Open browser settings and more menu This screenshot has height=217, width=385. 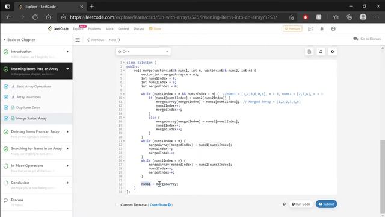pos(377,17)
